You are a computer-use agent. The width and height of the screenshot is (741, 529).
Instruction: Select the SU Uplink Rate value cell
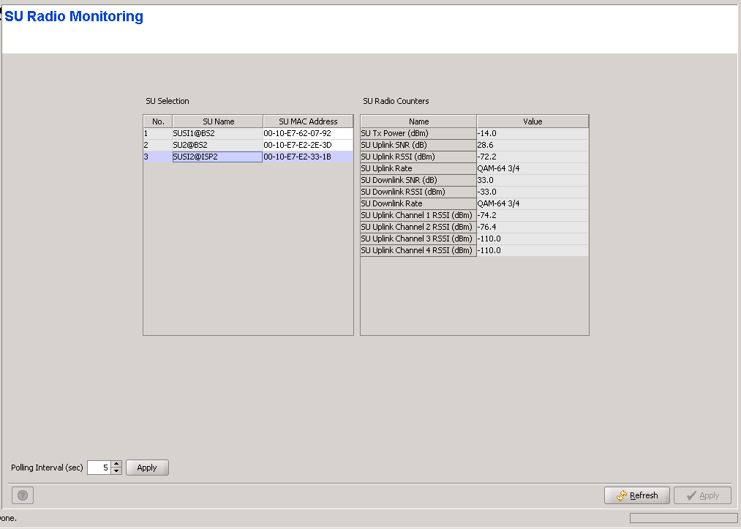click(533, 169)
